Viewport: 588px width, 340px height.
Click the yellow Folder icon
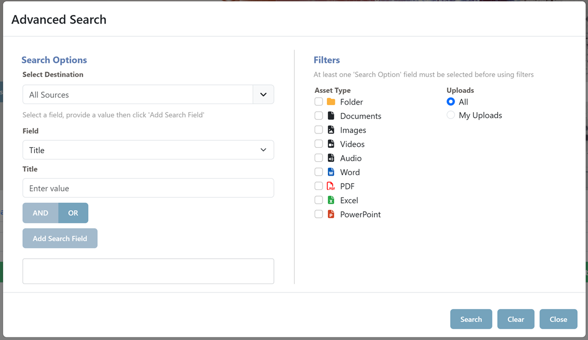[331, 101]
